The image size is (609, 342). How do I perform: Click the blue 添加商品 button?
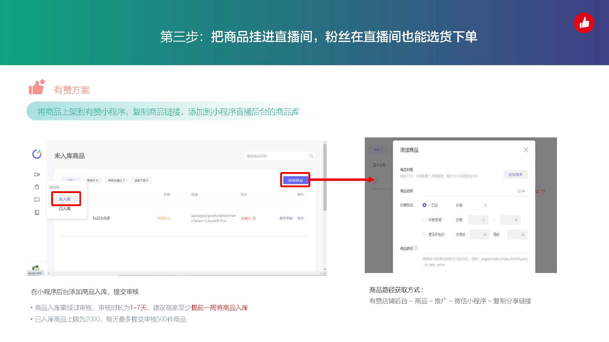[x=295, y=180]
